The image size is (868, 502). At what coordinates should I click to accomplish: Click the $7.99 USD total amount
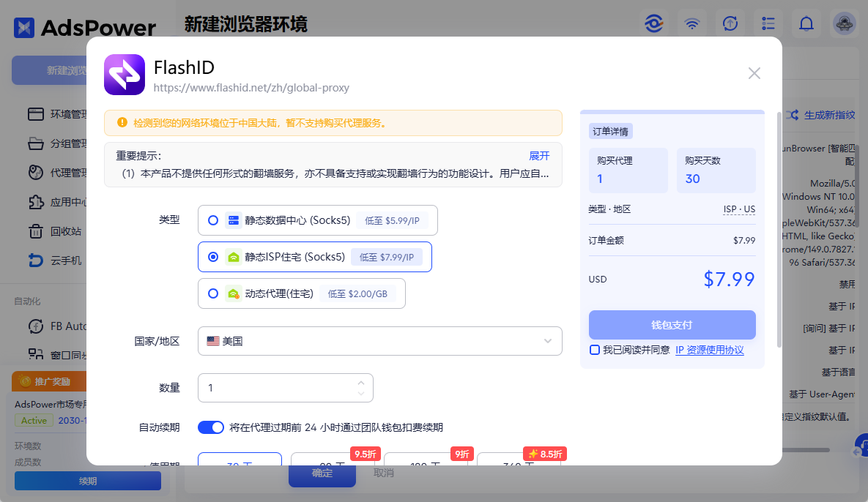click(x=729, y=280)
